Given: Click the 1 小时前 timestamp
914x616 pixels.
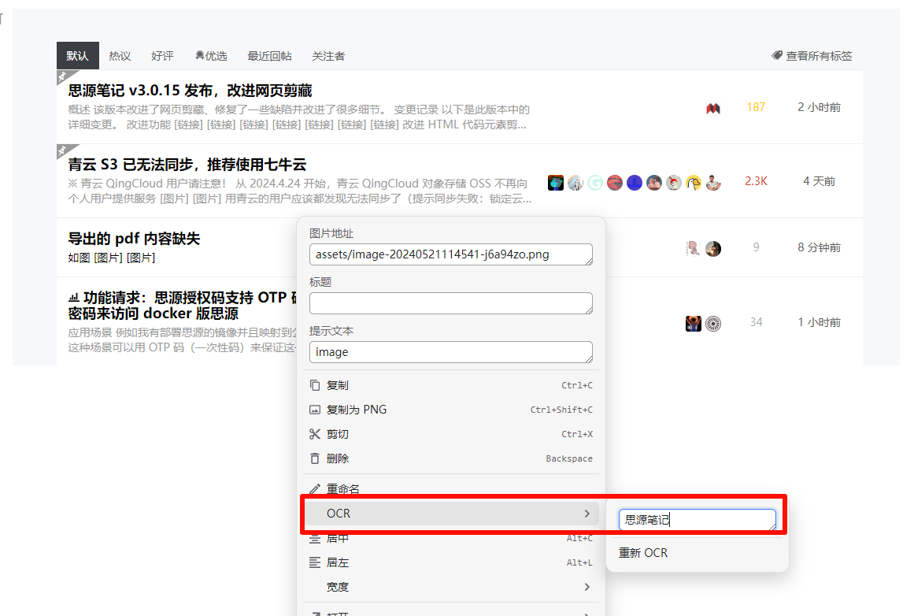Looking at the screenshot, I should [819, 322].
